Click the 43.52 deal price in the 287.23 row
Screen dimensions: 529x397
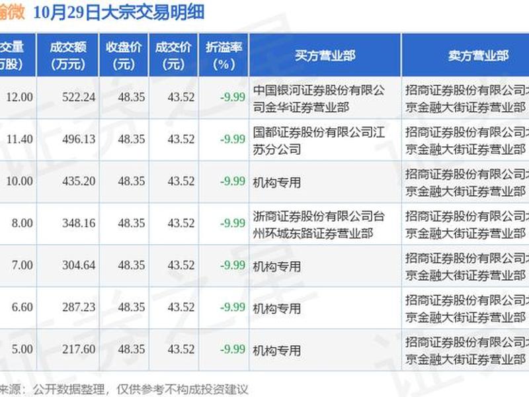click(x=181, y=307)
